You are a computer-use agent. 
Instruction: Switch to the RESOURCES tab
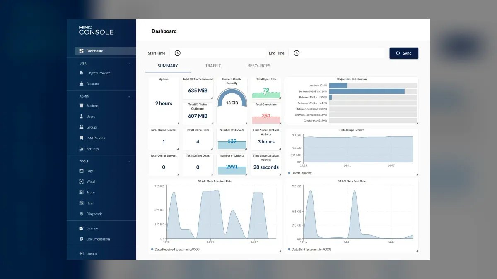pos(259,66)
